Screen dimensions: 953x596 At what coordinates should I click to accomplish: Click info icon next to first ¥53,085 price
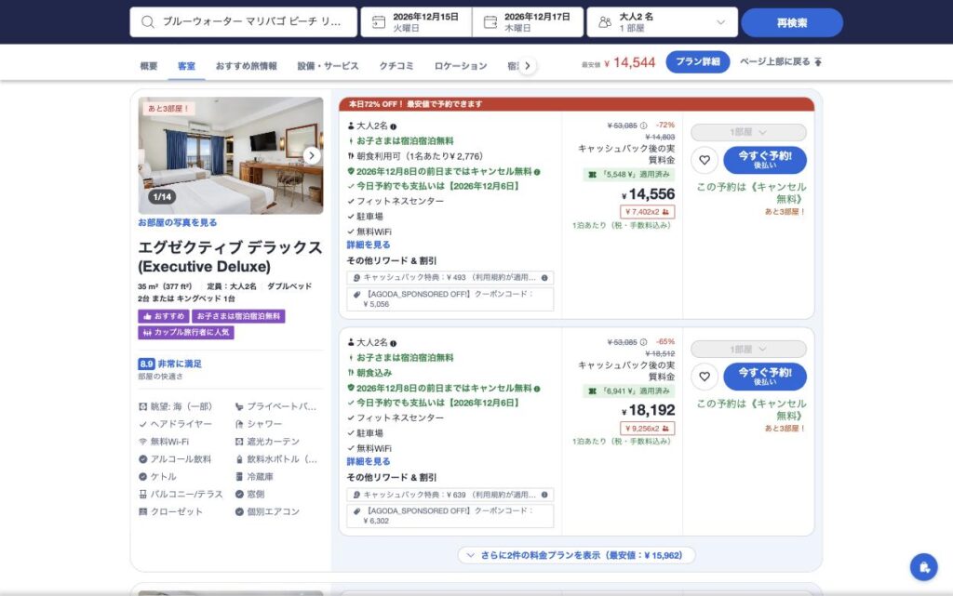(644, 126)
